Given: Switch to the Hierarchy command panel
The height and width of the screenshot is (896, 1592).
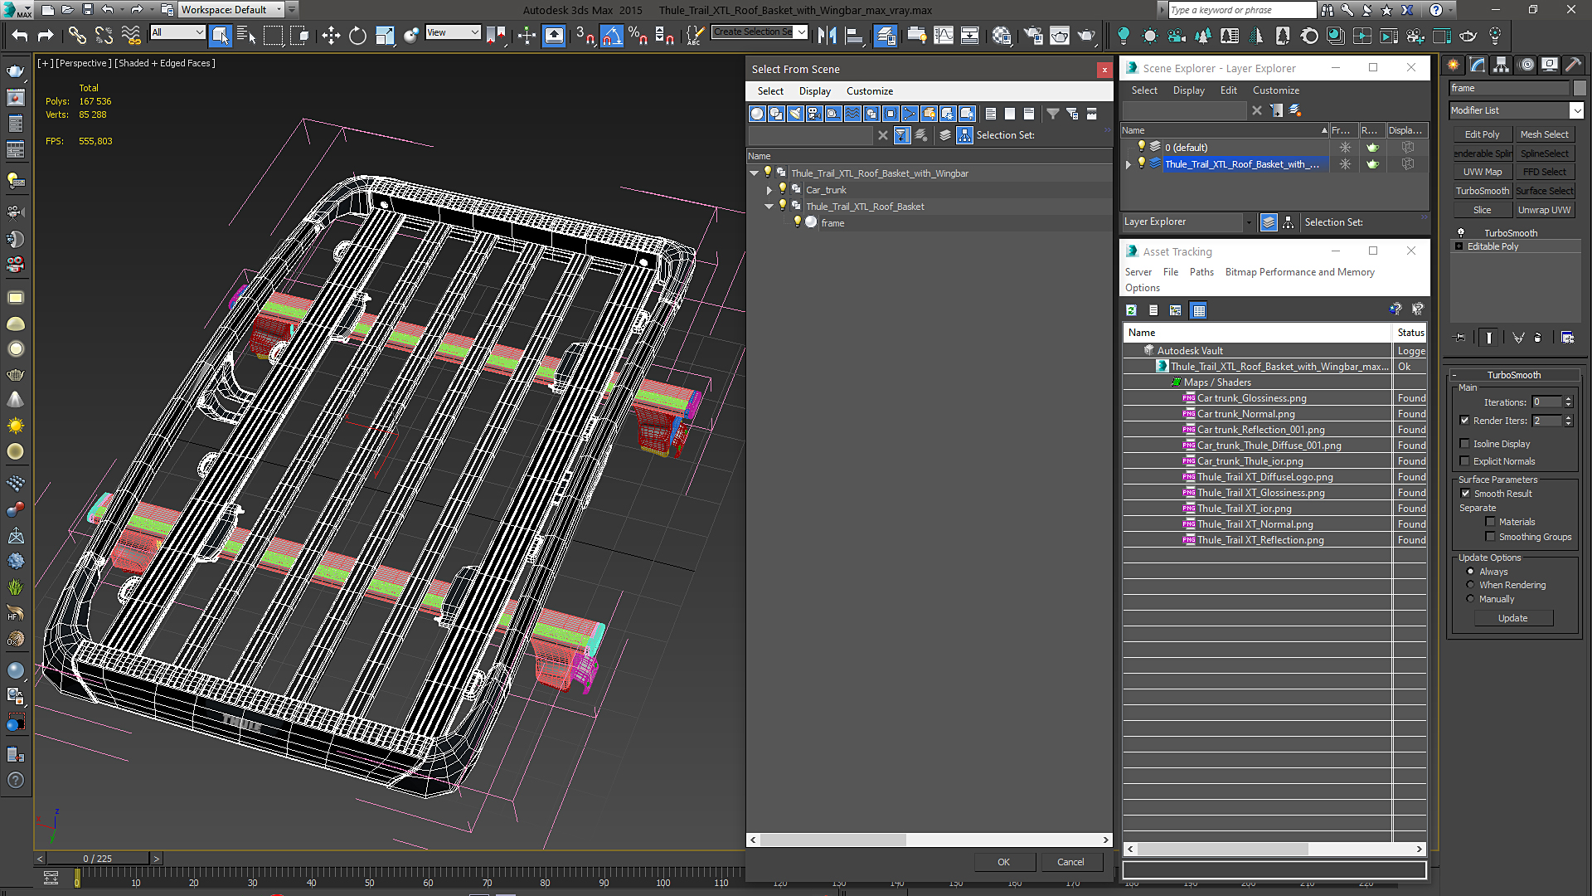Looking at the screenshot, I should click(1501, 65).
